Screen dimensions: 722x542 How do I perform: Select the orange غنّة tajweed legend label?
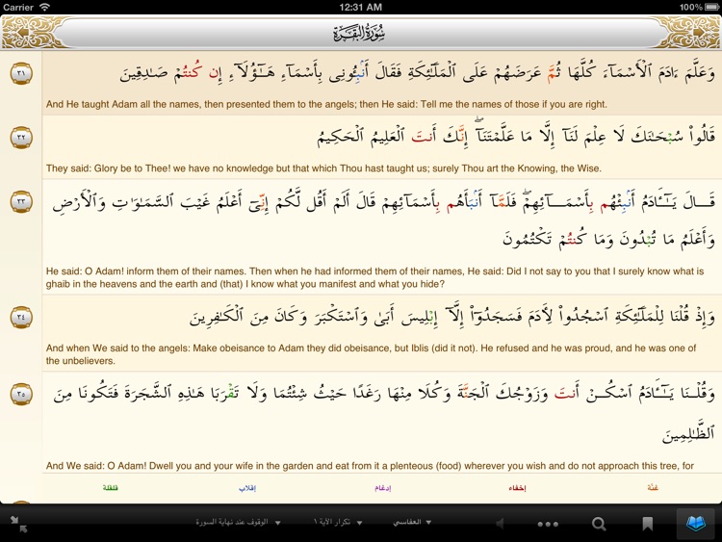tap(653, 488)
